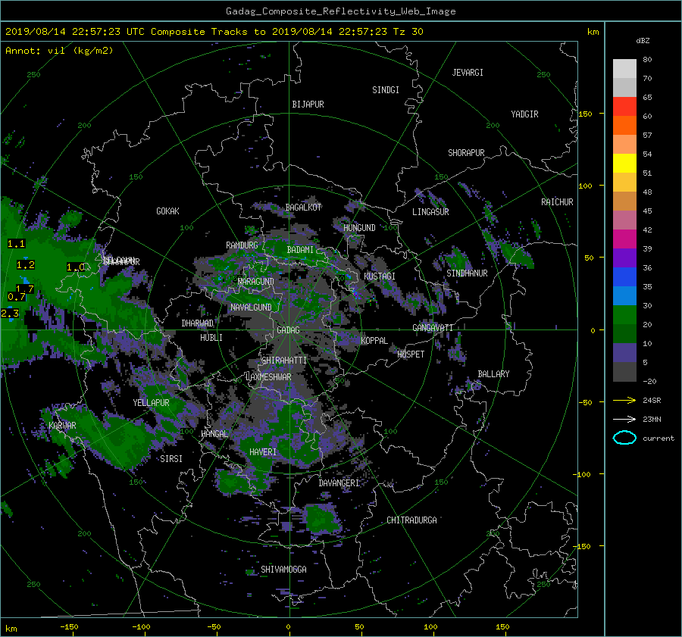Screen dimensions: 682x637
Task: Click the SIRSI city label
Action: [171, 459]
